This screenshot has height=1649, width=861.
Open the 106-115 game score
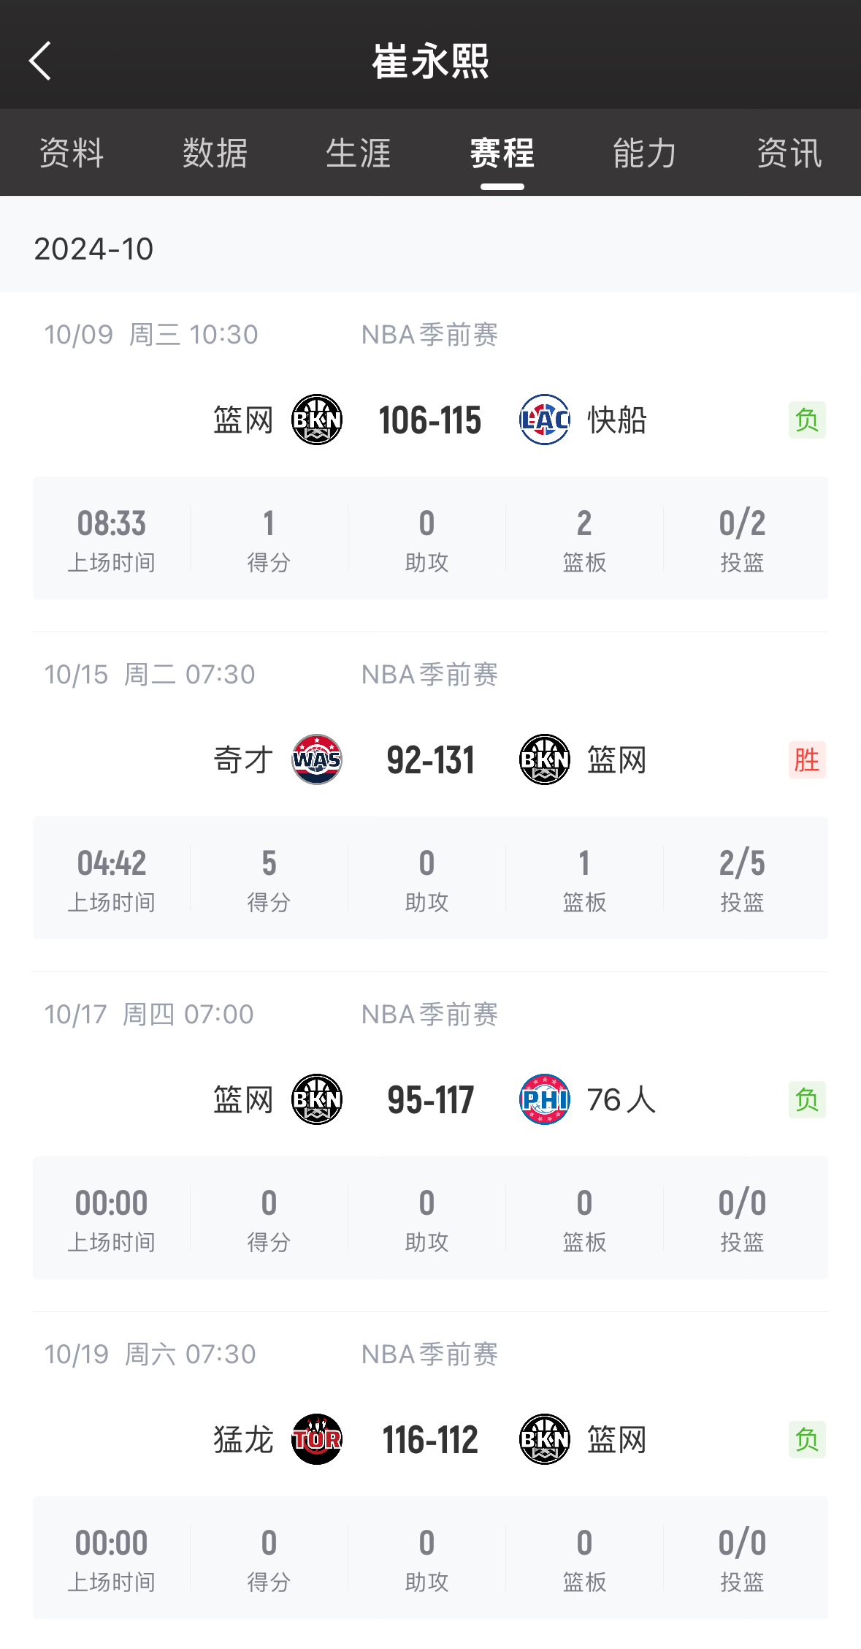point(430,420)
